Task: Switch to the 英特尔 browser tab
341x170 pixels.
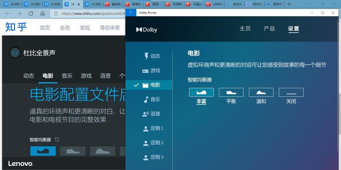Action: click(x=275, y=4)
